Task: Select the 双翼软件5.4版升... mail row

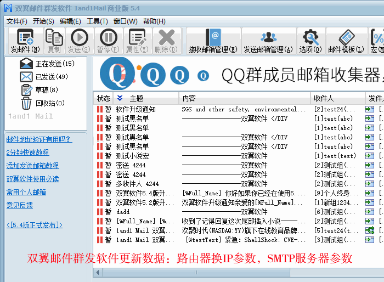Action: (239, 193)
